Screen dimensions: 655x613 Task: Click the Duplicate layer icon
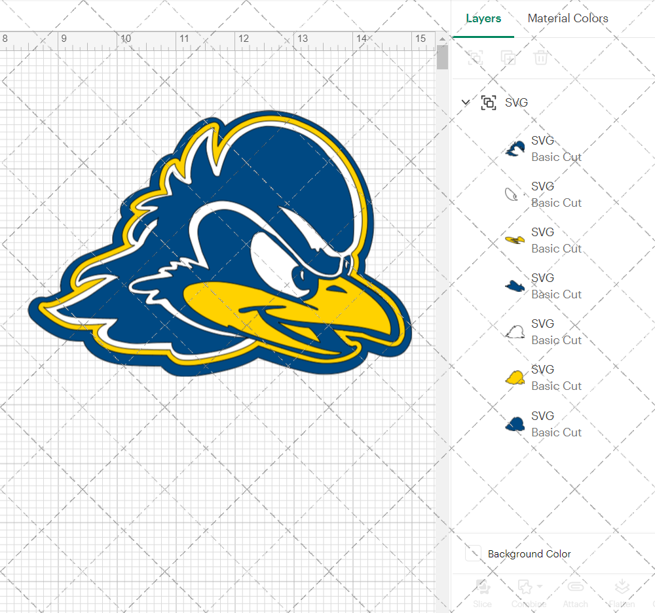[508, 57]
